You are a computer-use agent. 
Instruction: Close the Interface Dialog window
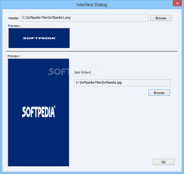tap(177, 3)
